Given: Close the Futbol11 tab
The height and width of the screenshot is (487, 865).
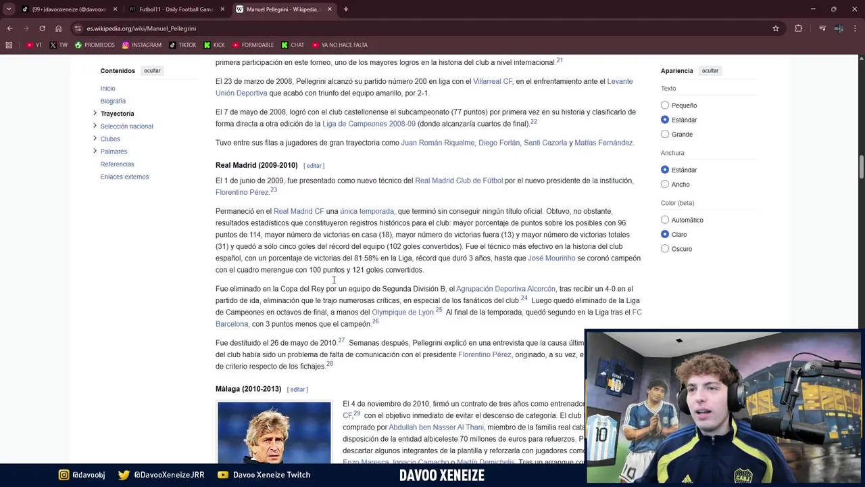Looking at the screenshot, I should (x=222, y=9).
